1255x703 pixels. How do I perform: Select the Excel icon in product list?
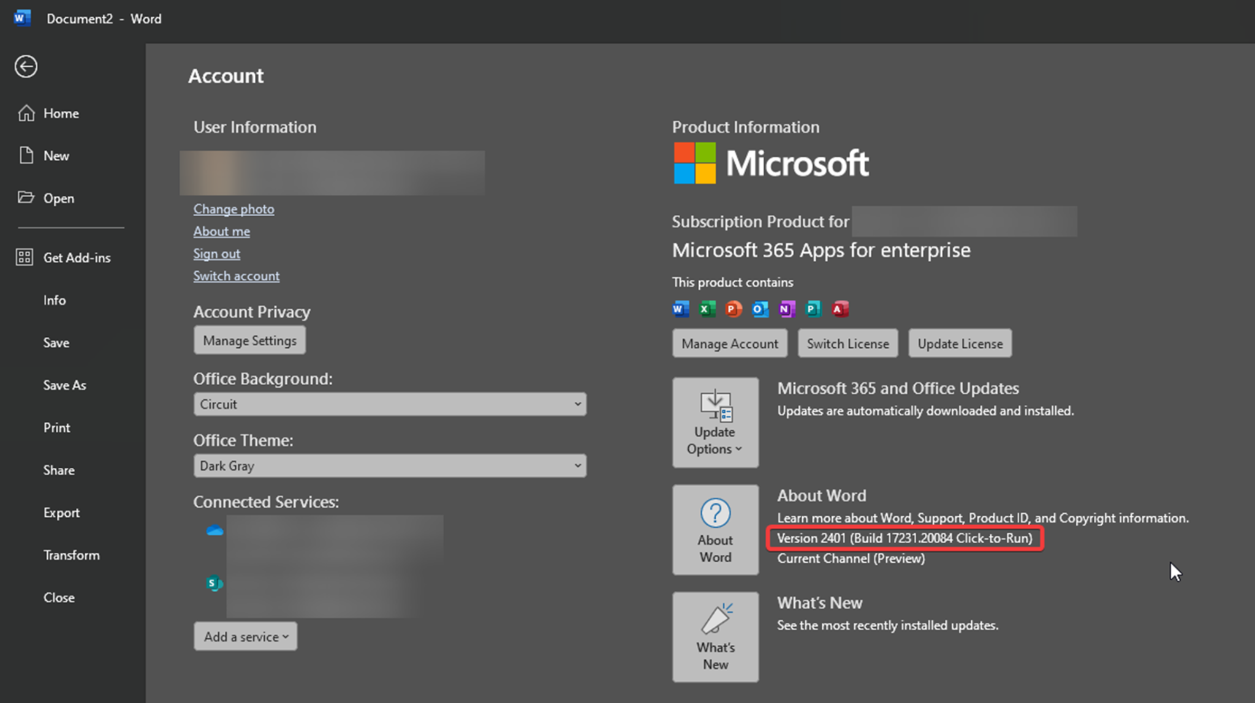coord(706,309)
